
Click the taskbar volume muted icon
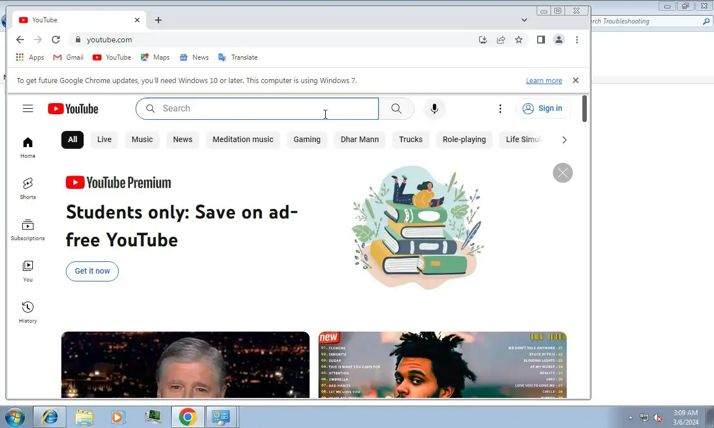658,417
